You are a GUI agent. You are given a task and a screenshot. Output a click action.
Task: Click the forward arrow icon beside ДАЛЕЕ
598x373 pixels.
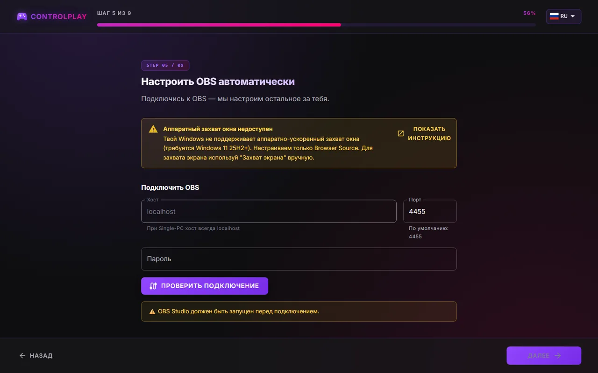pos(557,356)
